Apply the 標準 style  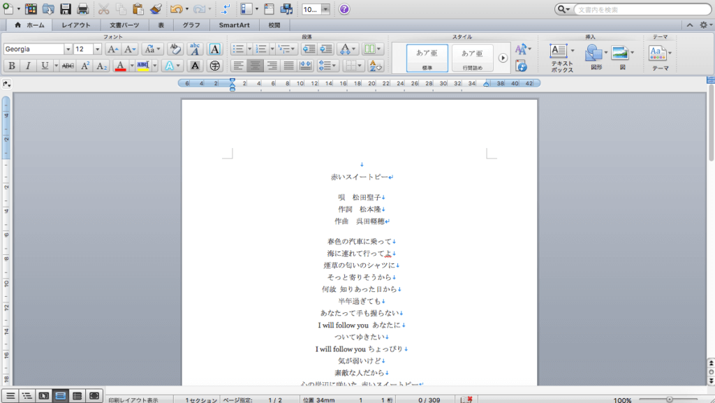pos(427,58)
